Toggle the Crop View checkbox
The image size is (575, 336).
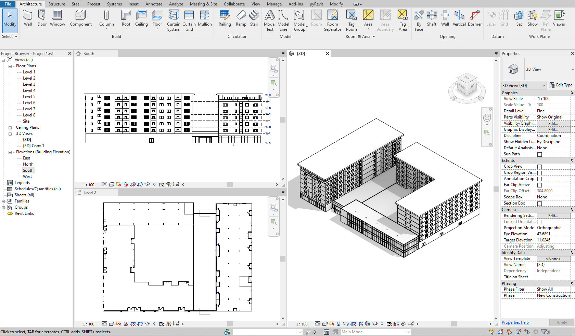pyautogui.click(x=539, y=167)
